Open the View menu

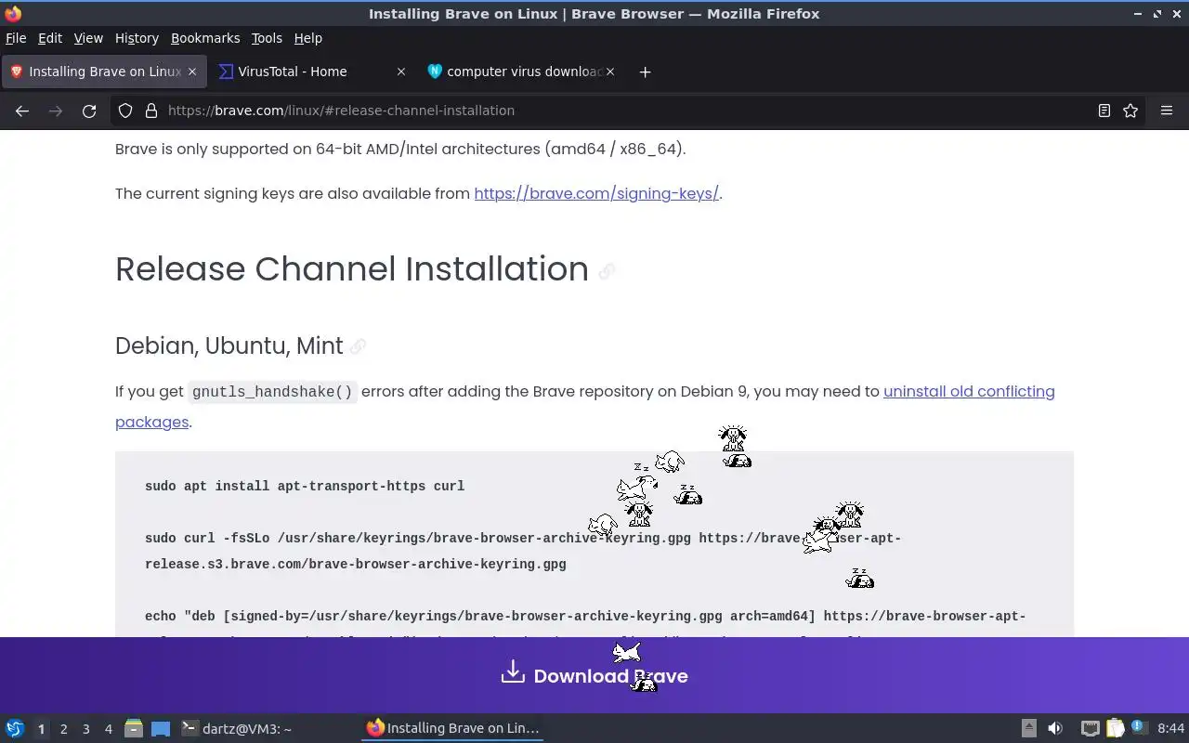click(x=88, y=38)
